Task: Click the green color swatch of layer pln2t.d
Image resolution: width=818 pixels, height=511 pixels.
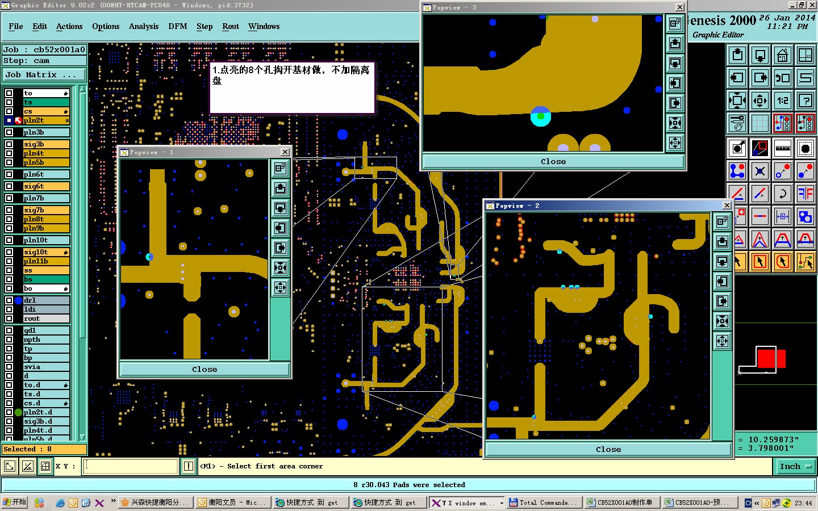Action: (x=18, y=412)
